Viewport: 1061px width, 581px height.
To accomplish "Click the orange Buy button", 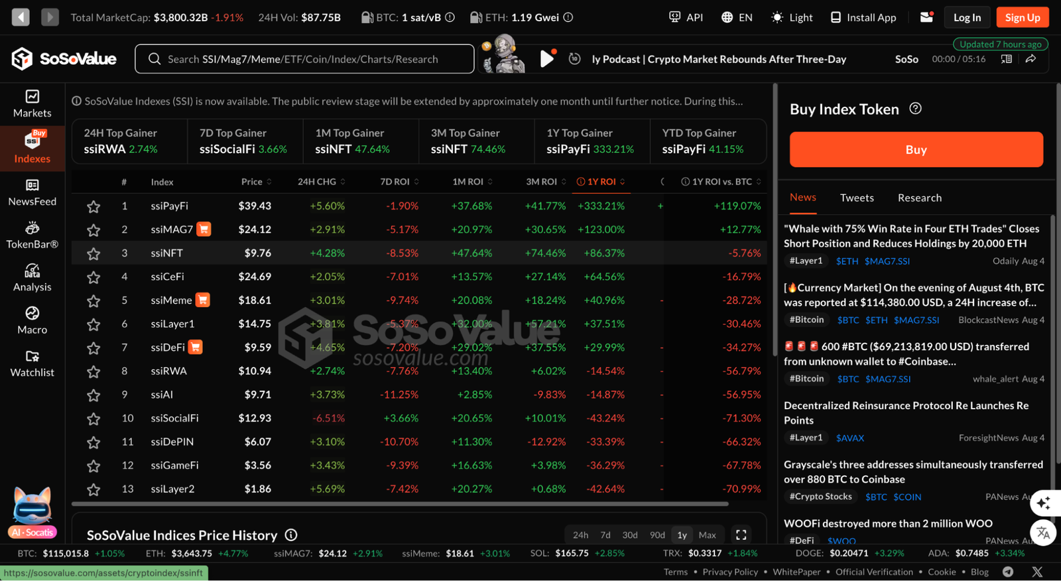I will point(916,149).
